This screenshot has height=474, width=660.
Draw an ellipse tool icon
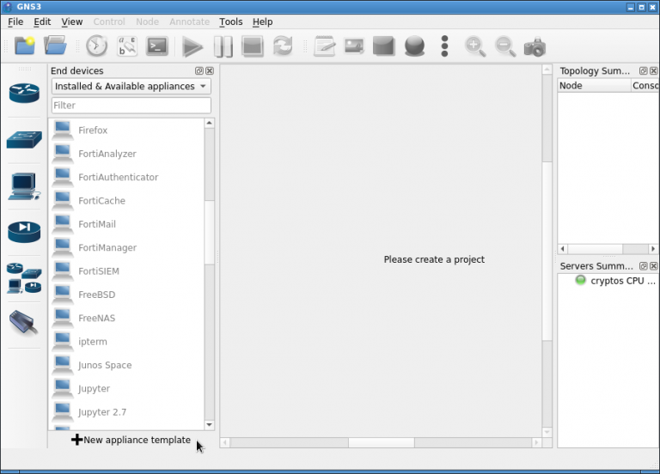point(414,46)
